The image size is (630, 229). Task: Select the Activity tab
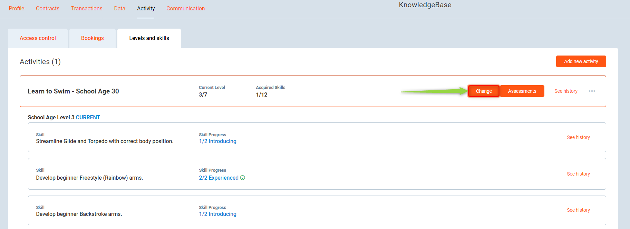pos(146,8)
